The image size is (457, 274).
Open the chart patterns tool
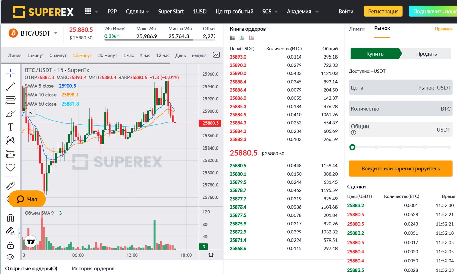point(10,140)
